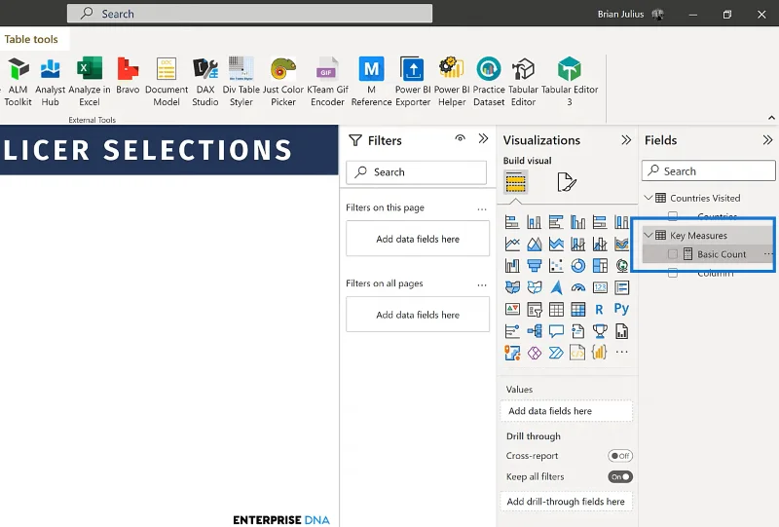Insert Power Automate visual

click(556, 353)
